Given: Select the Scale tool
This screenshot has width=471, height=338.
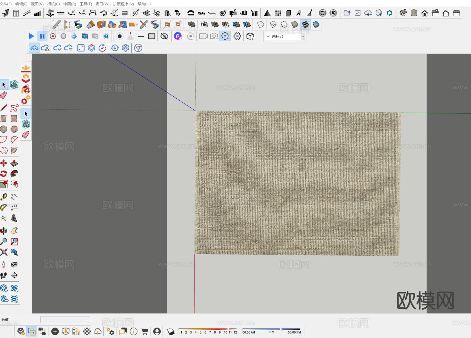Looking at the screenshot, I should tap(4, 184).
